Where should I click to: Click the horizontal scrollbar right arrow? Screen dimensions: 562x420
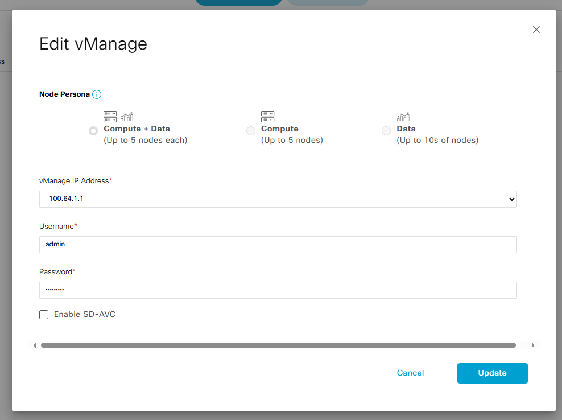[533, 345]
